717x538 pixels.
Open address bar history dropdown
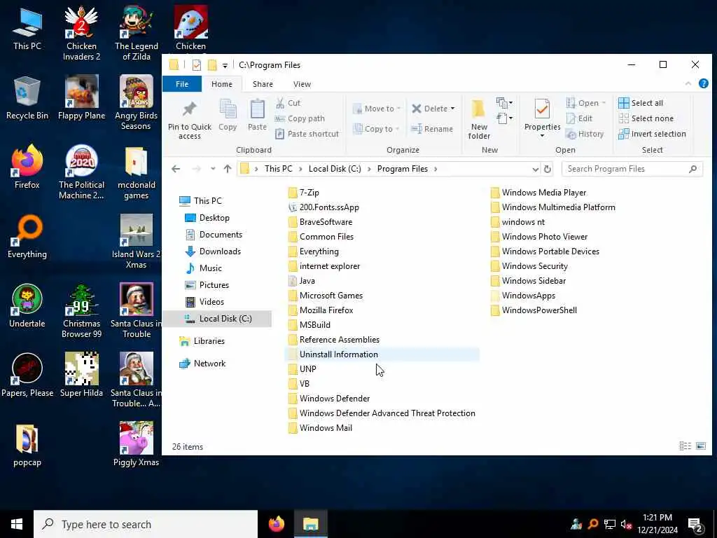[x=536, y=169]
